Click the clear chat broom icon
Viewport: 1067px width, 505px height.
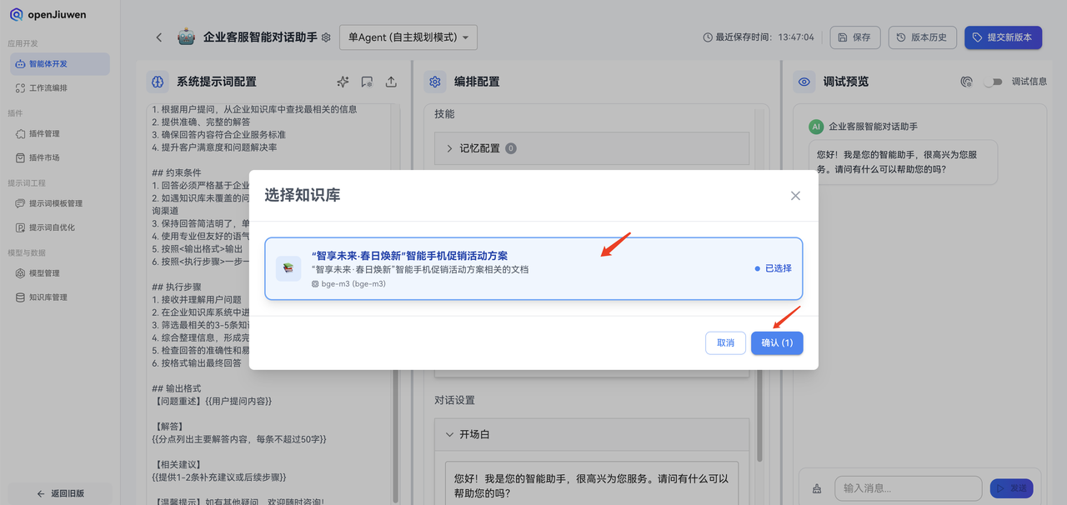click(x=816, y=488)
